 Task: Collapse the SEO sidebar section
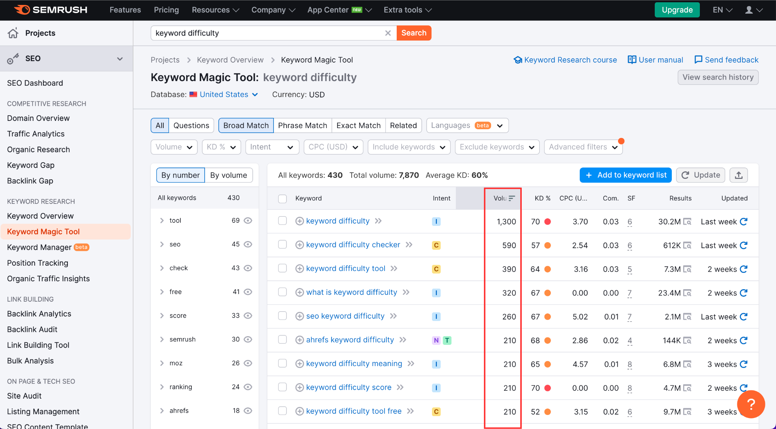coord(120,59)
